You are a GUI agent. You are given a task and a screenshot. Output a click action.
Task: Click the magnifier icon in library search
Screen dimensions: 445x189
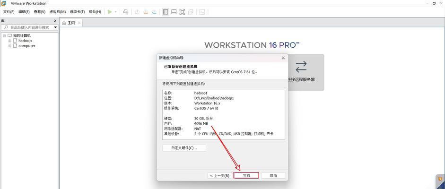pyautogui.click(x=6, y=27)
